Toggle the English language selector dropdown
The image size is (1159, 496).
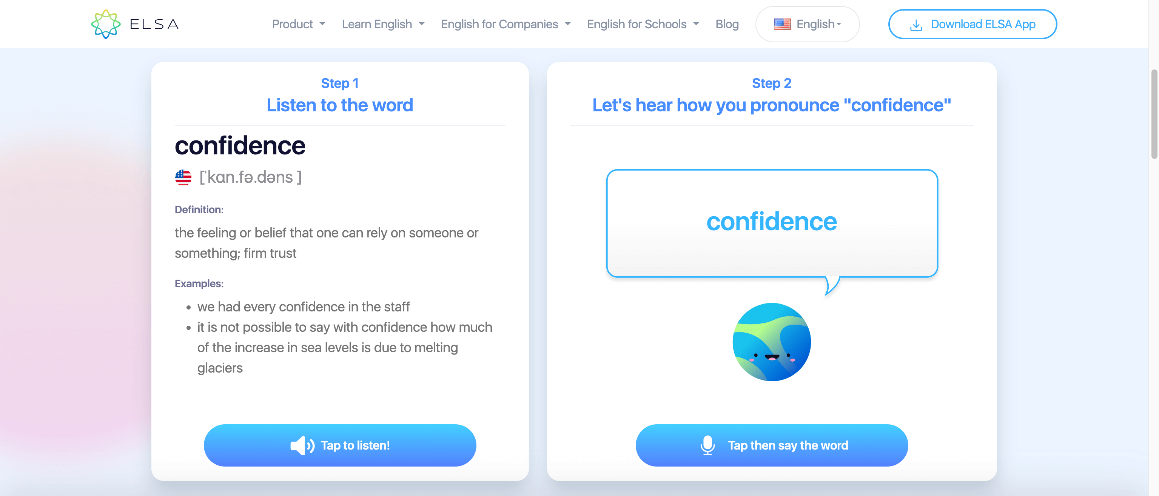808,24
